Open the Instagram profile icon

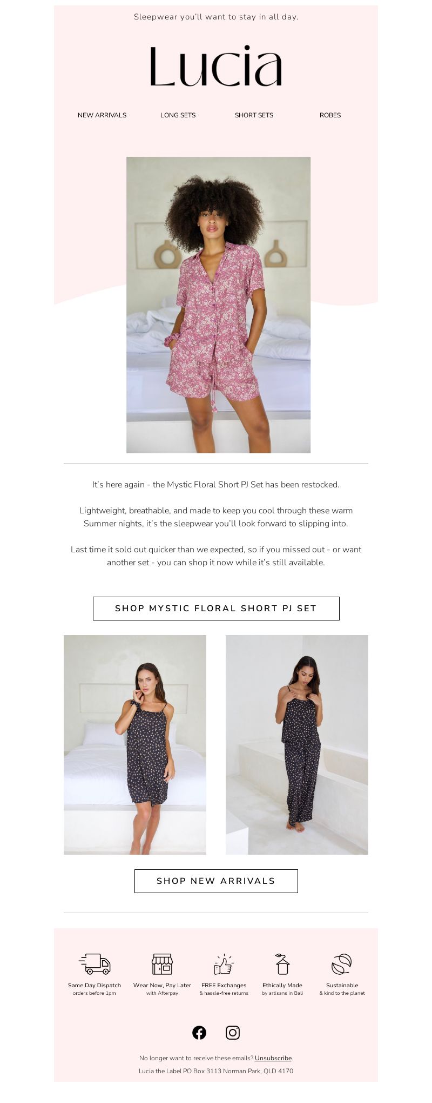233,1033
